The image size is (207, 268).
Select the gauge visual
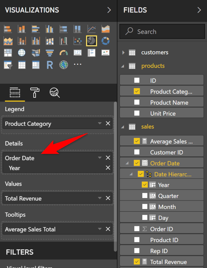64,53
